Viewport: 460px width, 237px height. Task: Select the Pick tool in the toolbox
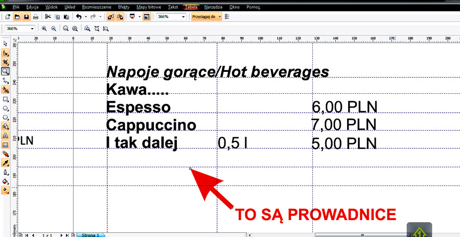[6, 44]
